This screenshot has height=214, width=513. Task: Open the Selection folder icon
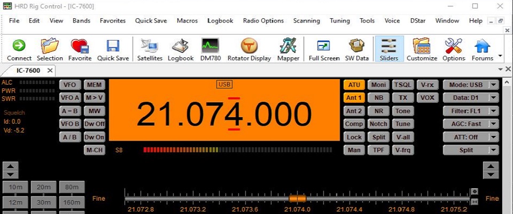[50, 49]
